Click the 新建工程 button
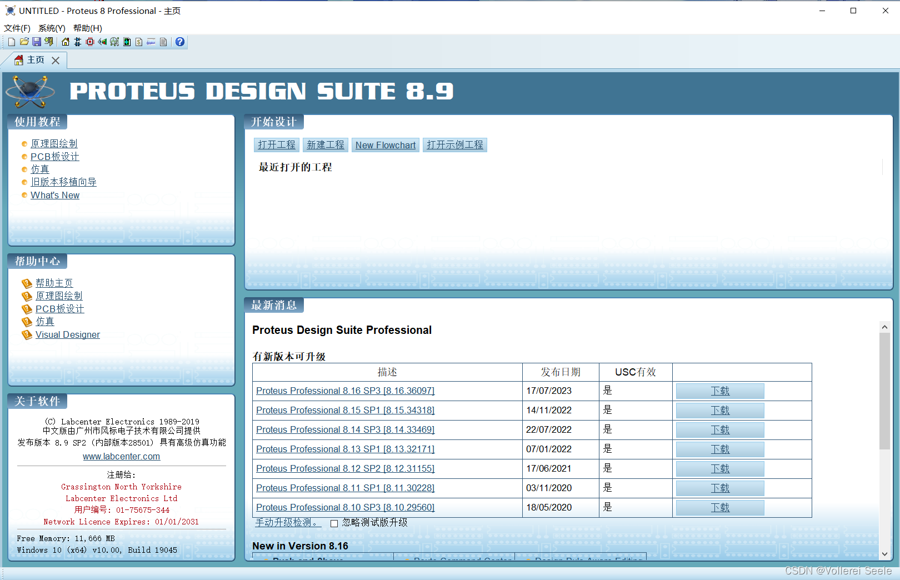This screenshot has width=900, height=580. (326, 145)
